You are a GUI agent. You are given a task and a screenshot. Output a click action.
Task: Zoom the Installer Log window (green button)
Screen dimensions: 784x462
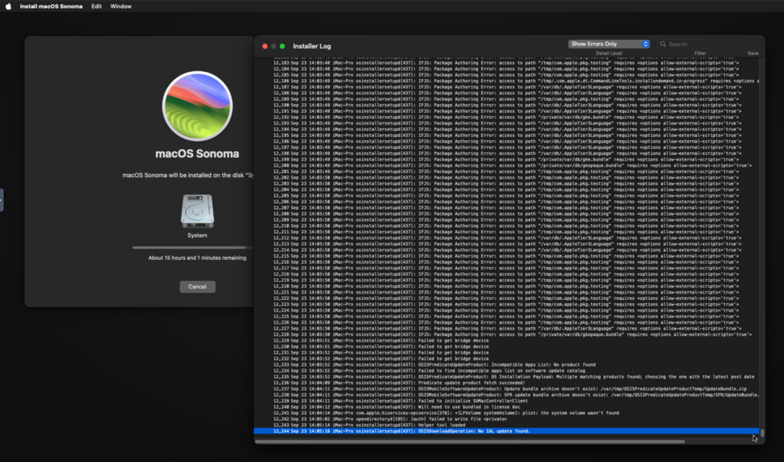click(282, 46)
